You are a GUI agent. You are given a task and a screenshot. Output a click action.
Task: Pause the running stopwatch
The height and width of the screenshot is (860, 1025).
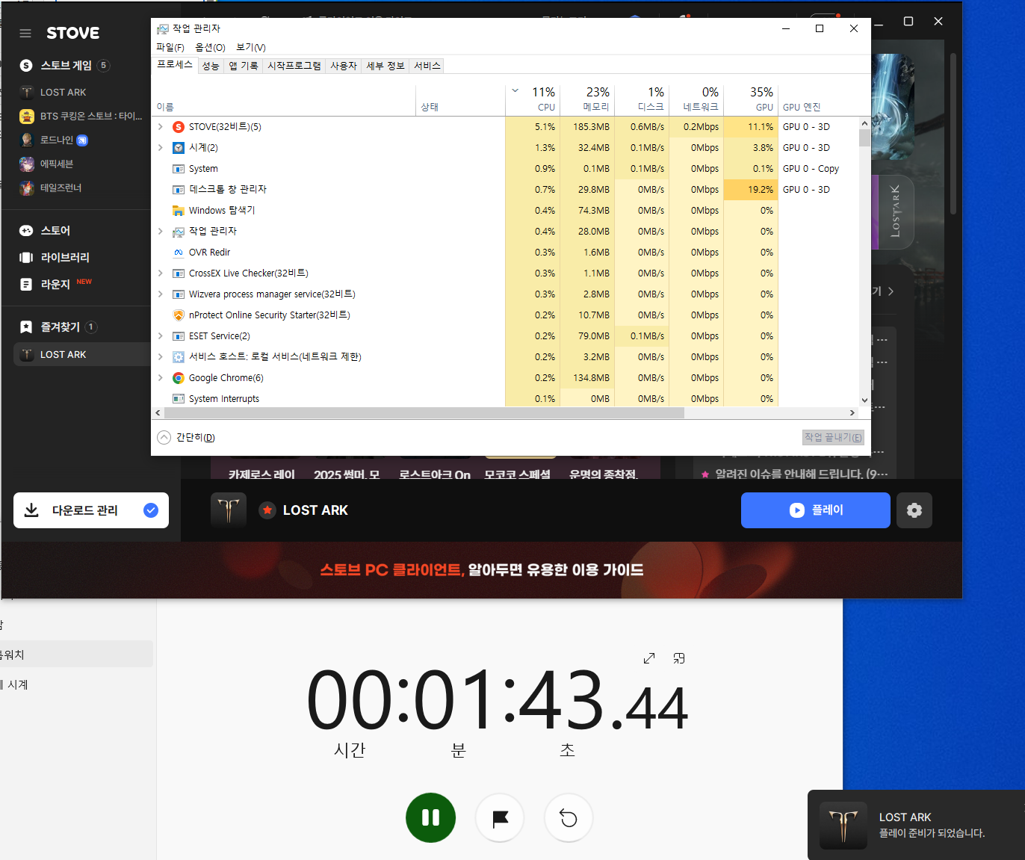(x=430, y=818)
